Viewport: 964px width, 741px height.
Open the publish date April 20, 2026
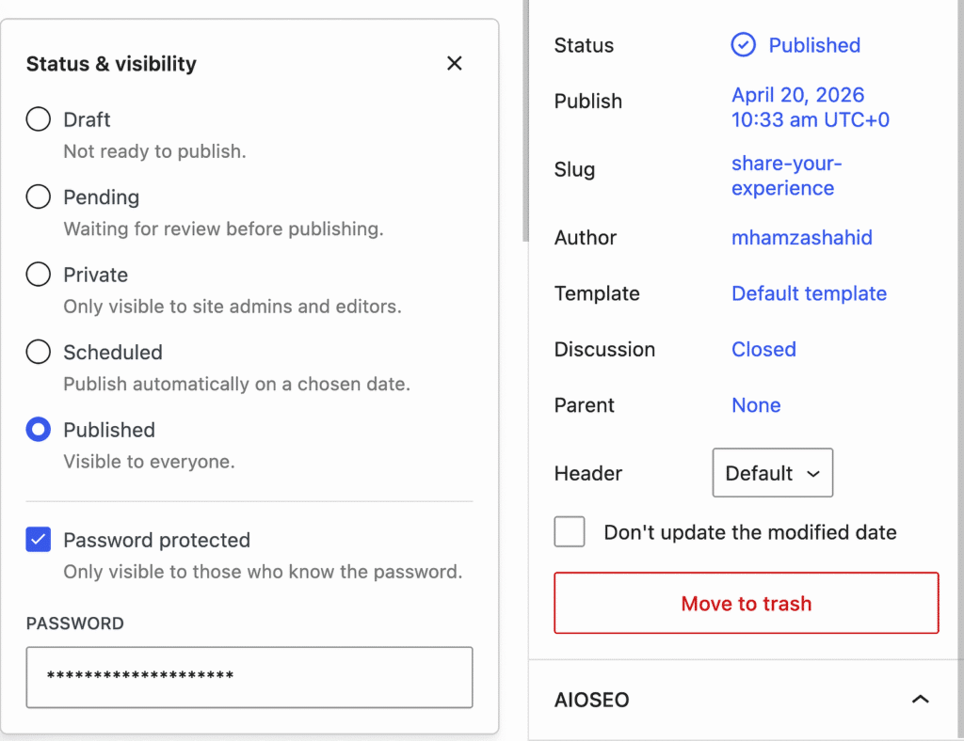pyautogui.click(x=811, y=107)
